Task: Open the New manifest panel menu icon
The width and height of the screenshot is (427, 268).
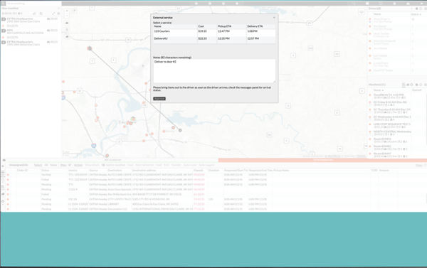Action: [58, 14]
